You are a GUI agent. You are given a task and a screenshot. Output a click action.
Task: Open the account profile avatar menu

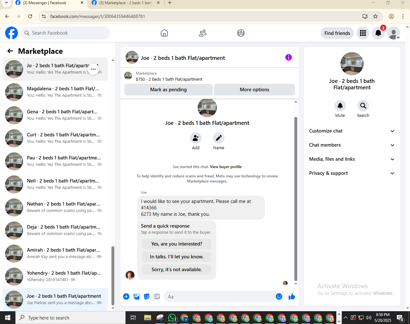click(394, 33)
